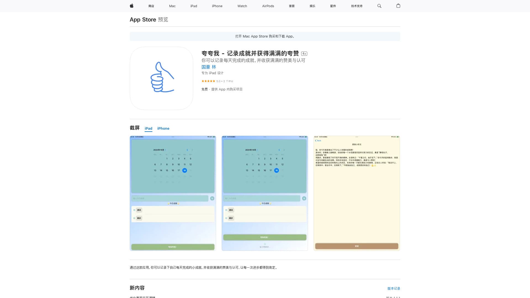This screenshot has width=530, height=298.
Task: Click the next-month chevron on the calendar
Action: [192, 150]
